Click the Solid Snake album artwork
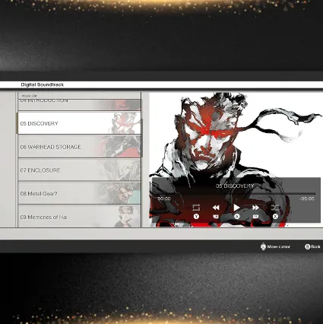 tap(236, 160)
